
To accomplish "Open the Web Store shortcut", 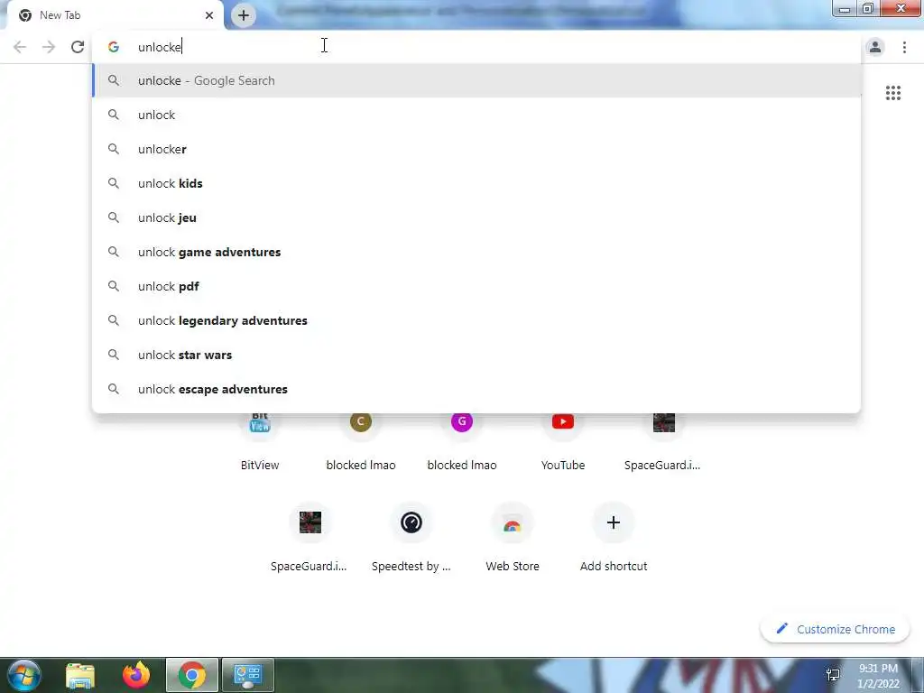I will point(513,540).
